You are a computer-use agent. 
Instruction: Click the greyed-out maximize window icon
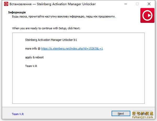137,4
